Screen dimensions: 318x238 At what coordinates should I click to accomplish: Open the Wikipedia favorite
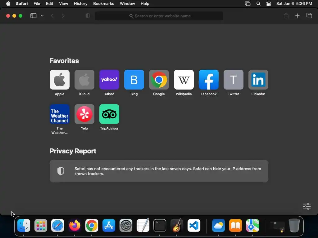184,80
